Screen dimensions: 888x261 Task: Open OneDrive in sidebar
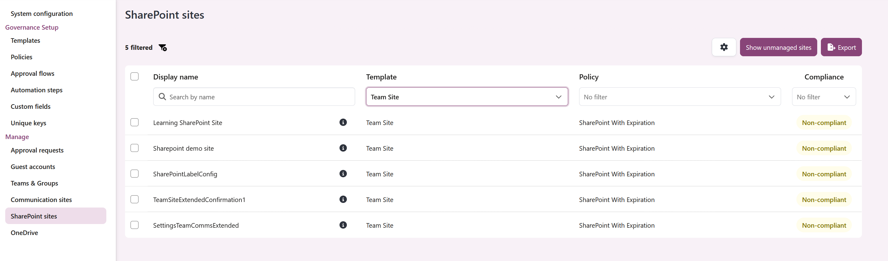(25, 233)
